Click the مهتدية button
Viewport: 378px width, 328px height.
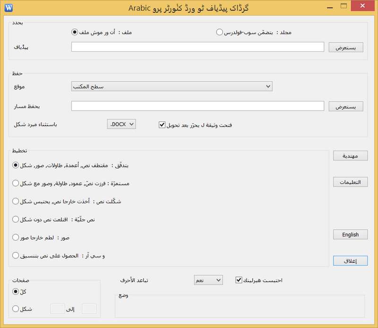pyautogui.click(x=350, y=155)
